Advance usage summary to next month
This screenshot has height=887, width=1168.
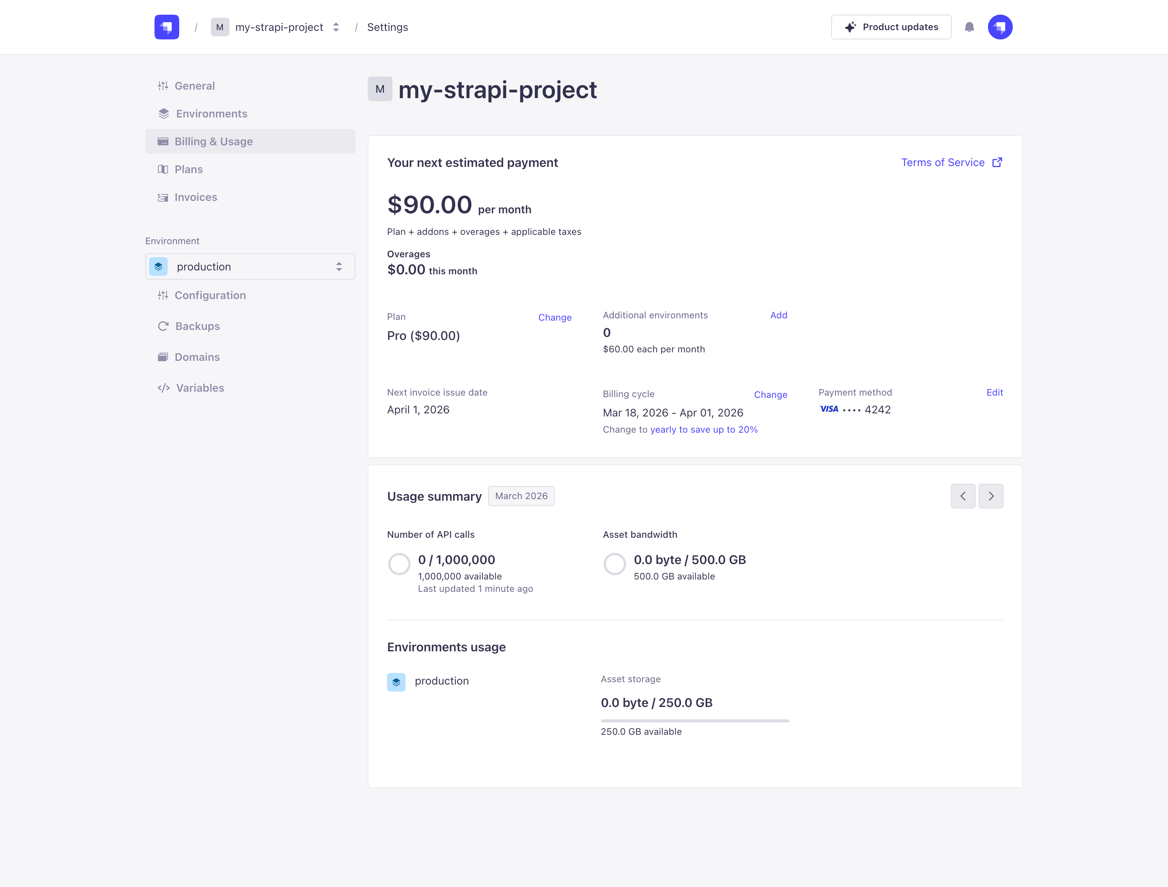pyautogui.click(x=991, y=496)
